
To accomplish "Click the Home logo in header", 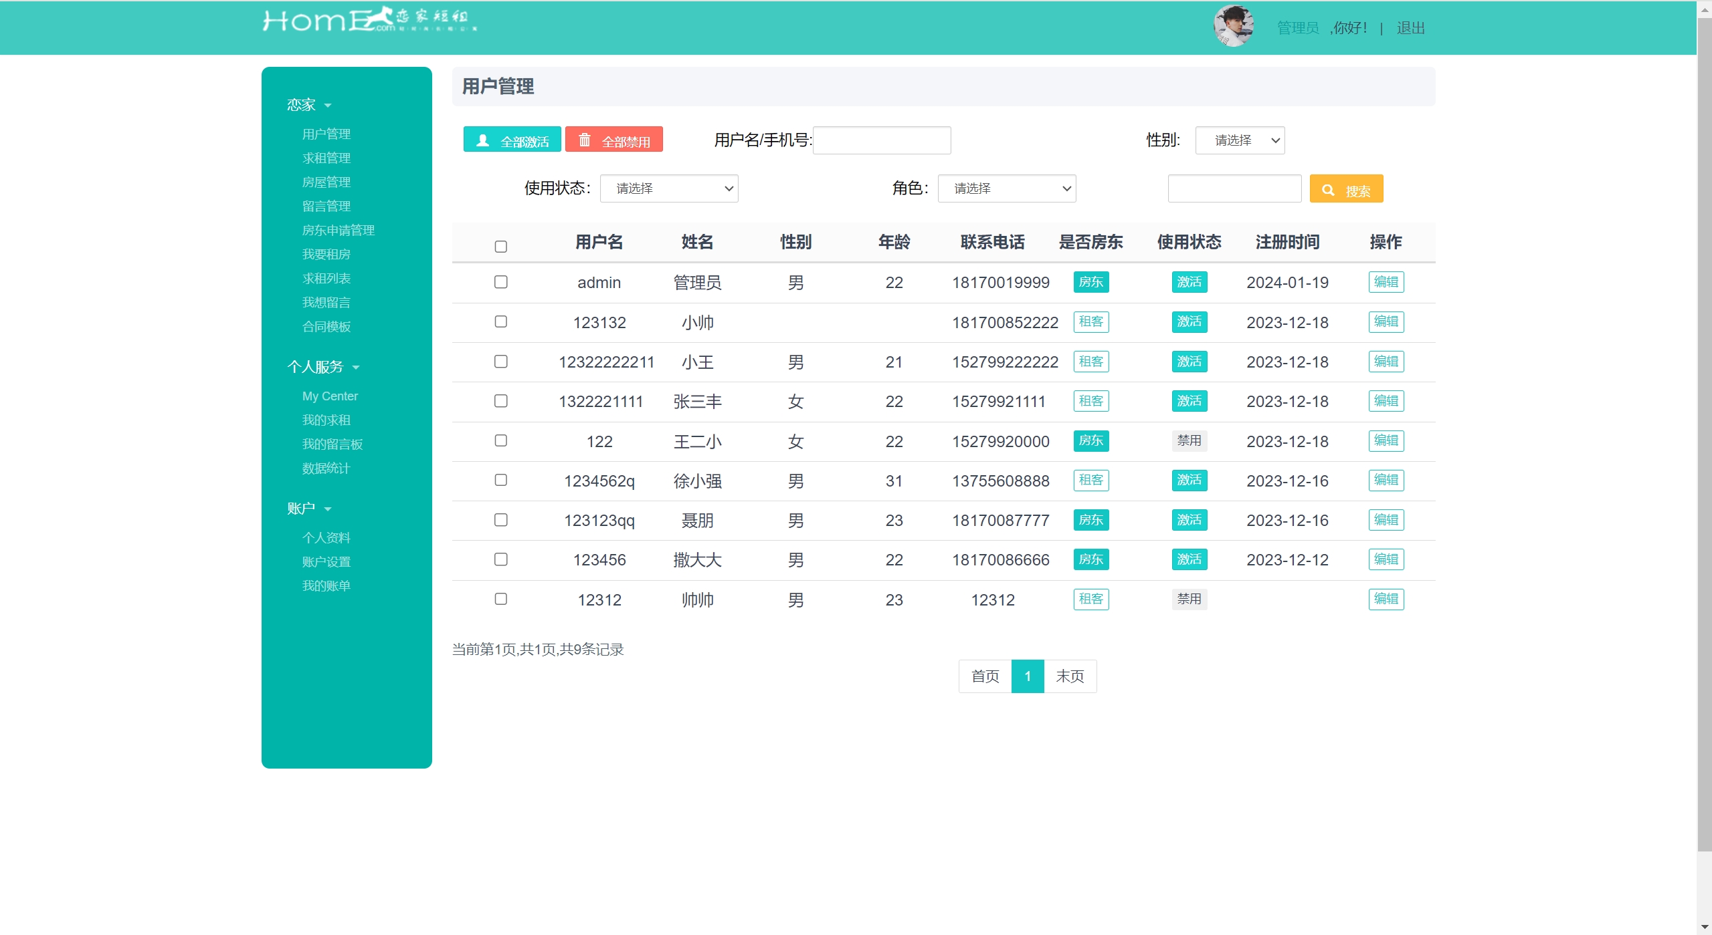I will (369, 20).
